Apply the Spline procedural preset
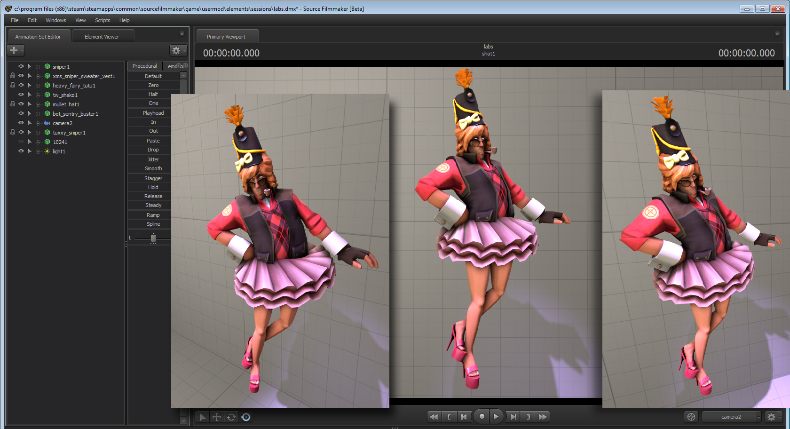The height and width of the screenshot is (429, 790). [x=153, y=224]
